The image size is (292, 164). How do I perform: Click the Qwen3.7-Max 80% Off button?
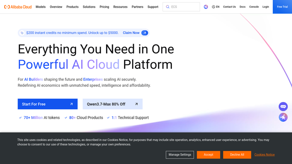coord(112,104)
